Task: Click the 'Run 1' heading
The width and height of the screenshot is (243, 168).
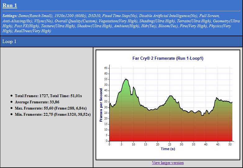Action: (10, 5)
